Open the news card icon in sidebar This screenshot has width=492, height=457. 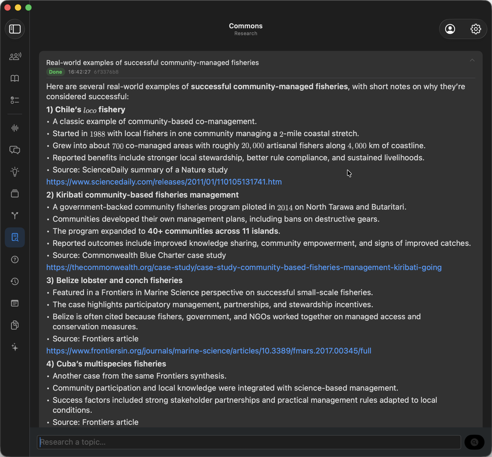[15, 303]
